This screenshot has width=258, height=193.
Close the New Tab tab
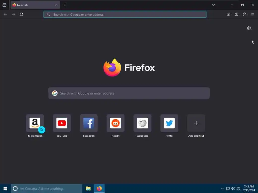56,5
